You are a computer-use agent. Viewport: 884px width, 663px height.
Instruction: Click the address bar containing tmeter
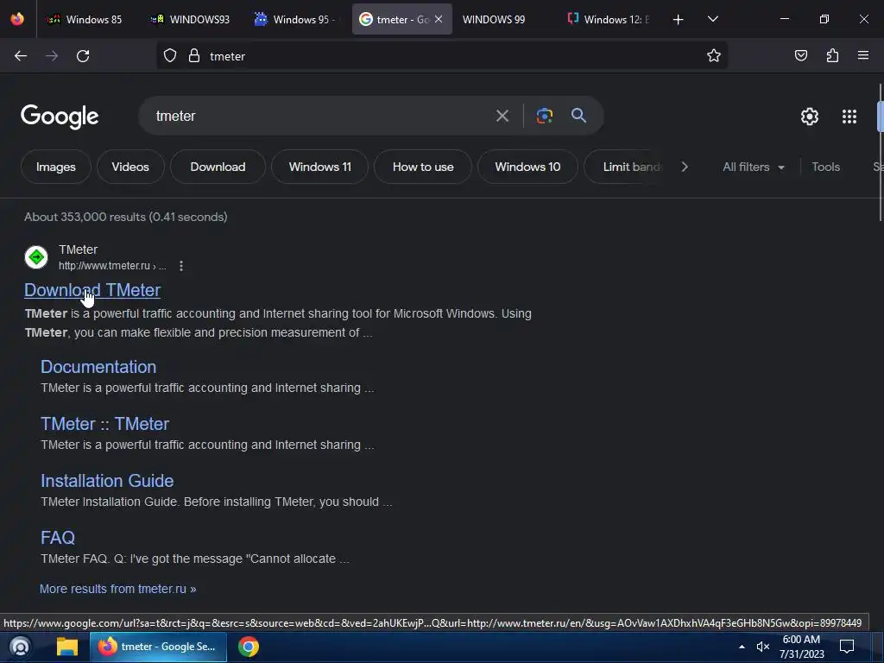coord(441,56)
